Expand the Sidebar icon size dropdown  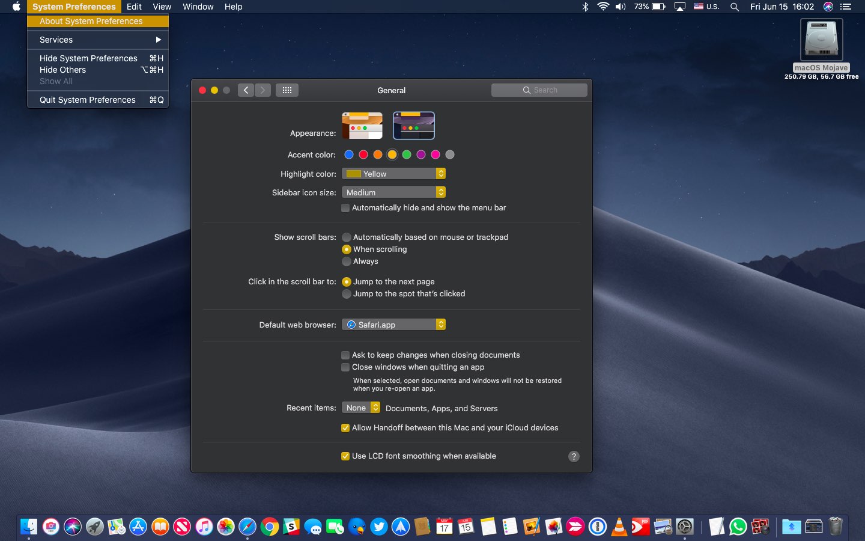393,192
